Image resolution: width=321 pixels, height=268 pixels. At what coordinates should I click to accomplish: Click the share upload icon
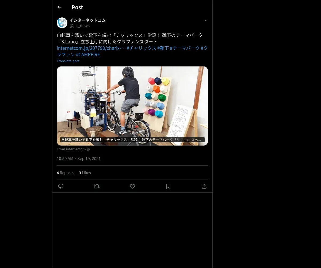[x=204, y=186]
